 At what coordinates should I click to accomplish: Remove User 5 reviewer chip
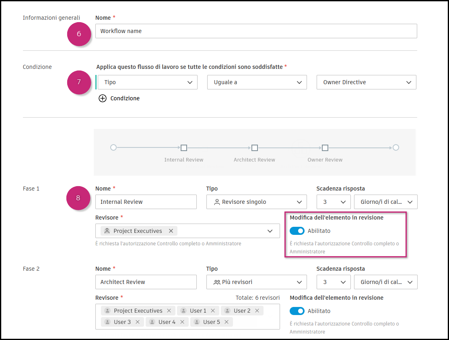227,322
